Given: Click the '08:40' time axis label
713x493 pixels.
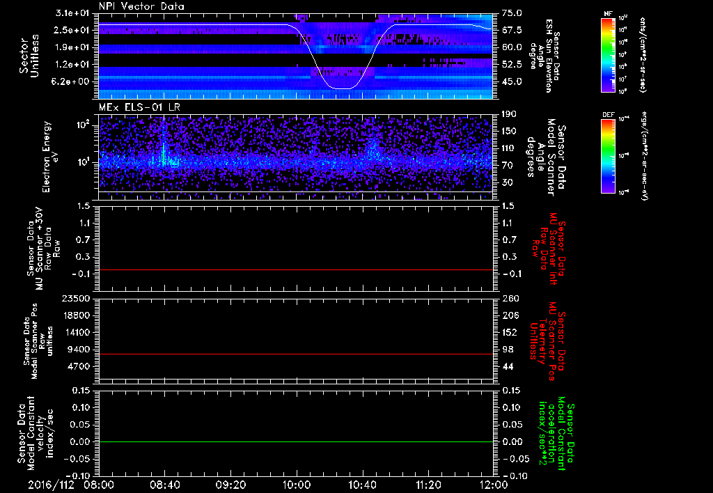Looking at the screenshot, I should (164, 485).
